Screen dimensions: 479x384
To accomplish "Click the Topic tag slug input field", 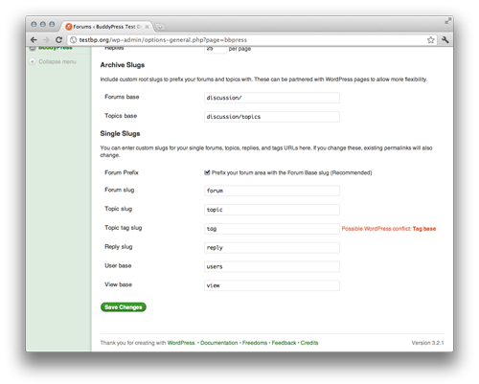I will click(272, 229).
